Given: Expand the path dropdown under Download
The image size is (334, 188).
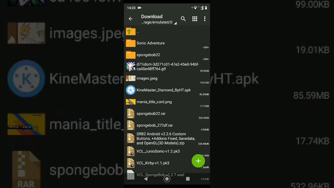Looking at the screenshot, I should (x=175, y=23).
